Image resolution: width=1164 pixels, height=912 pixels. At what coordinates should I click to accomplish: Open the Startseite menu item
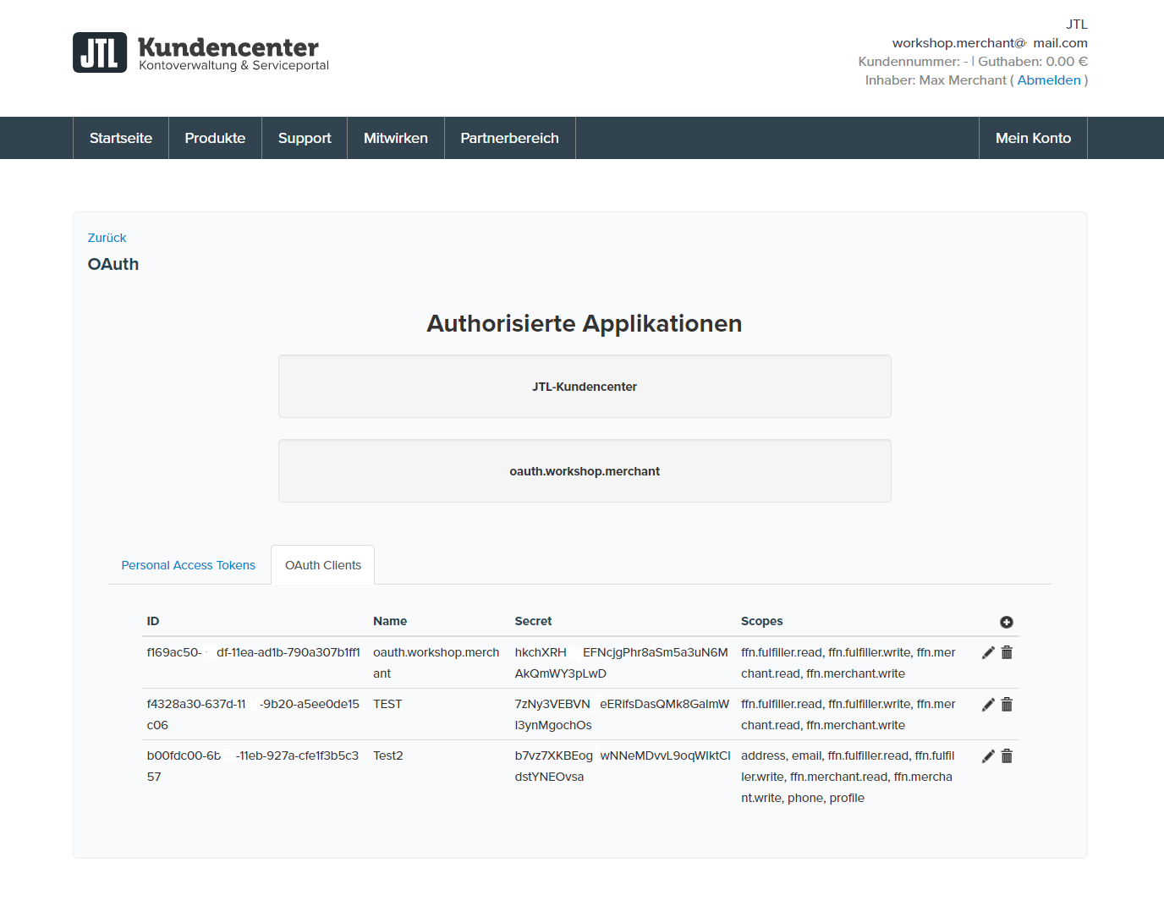(x=121, y=138)
